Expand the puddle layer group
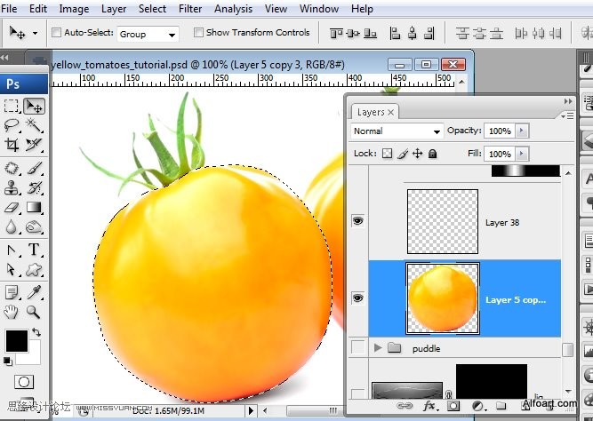The height and width of the screenshot is (421, 593). (378, 347)
